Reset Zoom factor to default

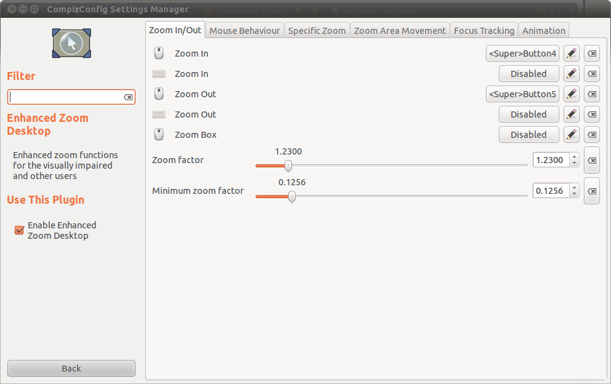click(x=591, y=160)
